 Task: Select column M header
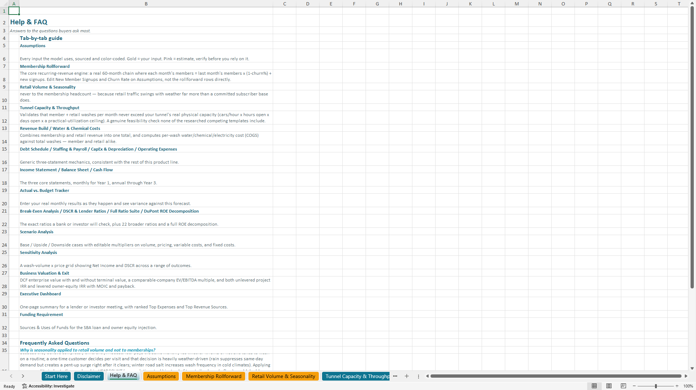point(516,4)
